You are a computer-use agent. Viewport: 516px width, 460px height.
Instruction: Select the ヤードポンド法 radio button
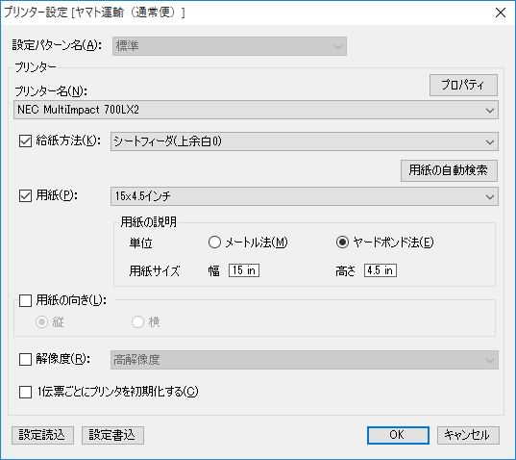coord(343,243)
